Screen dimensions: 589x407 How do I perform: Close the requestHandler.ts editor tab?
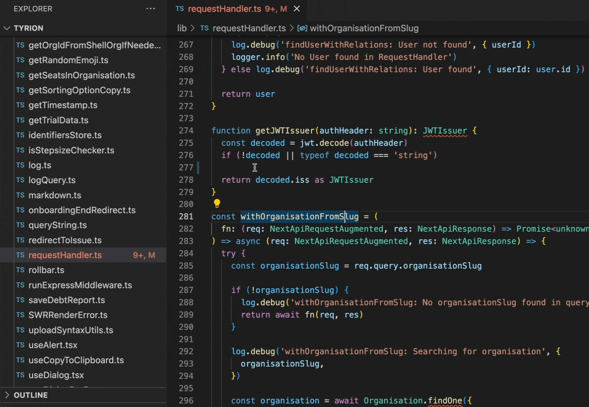coord(297,9)
